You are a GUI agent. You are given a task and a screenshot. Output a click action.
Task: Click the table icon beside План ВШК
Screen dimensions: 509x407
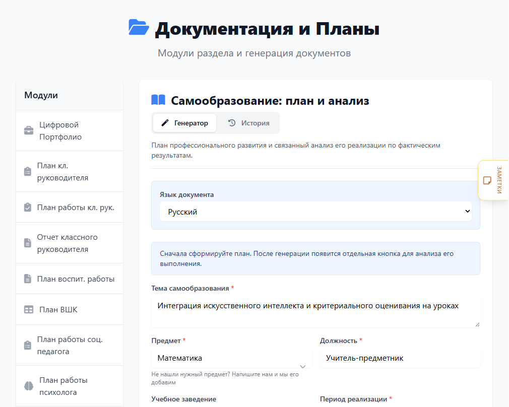[x=29, y=310]
